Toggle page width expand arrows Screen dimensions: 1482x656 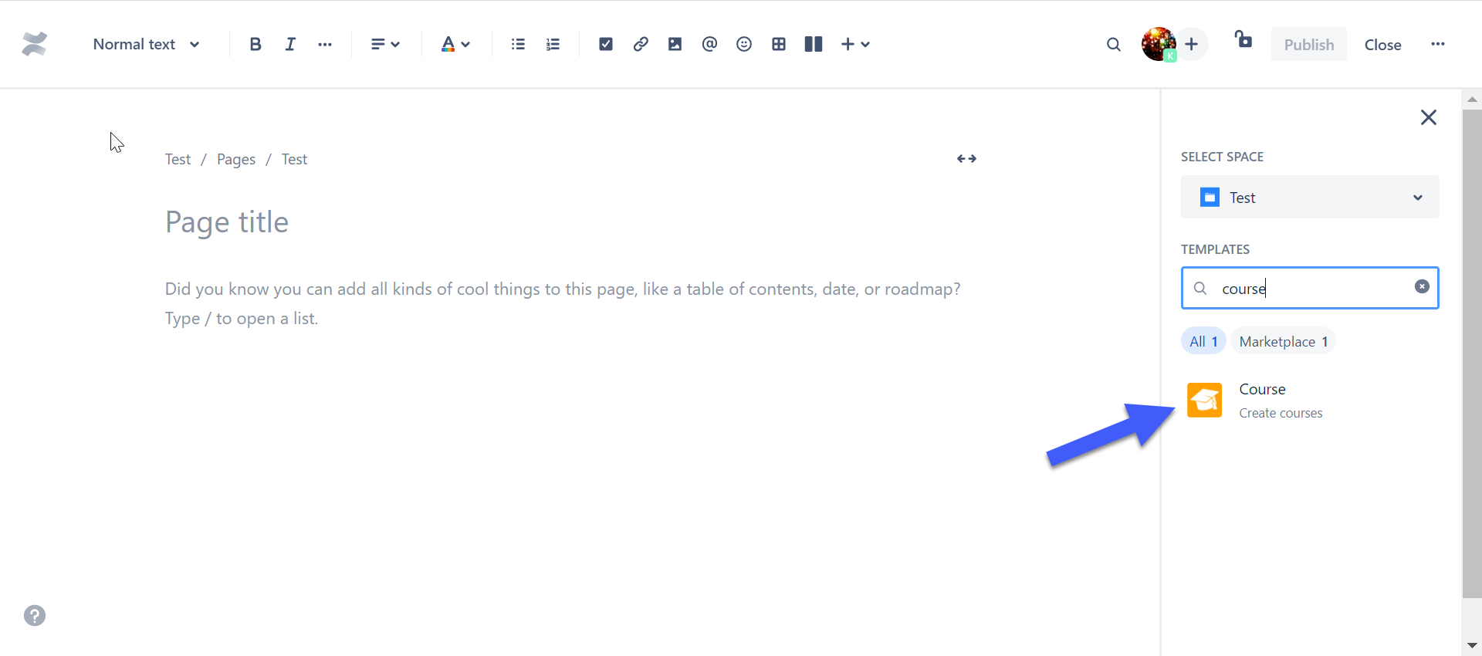click(966, 159)
